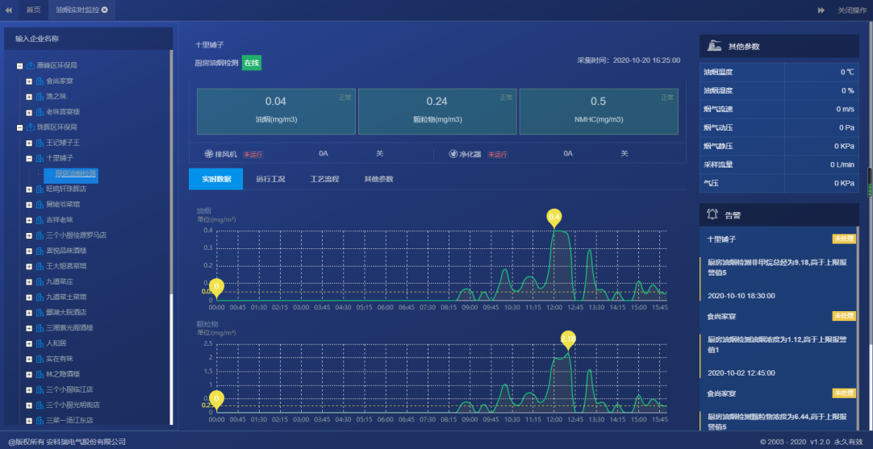Click the alarm bell icon beside 告警
The width and height of the screenshot is (873, 449).
point(713,214)
